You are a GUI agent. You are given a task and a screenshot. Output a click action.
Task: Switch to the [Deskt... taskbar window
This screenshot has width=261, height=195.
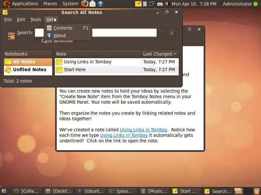click(x=59, y=191)
